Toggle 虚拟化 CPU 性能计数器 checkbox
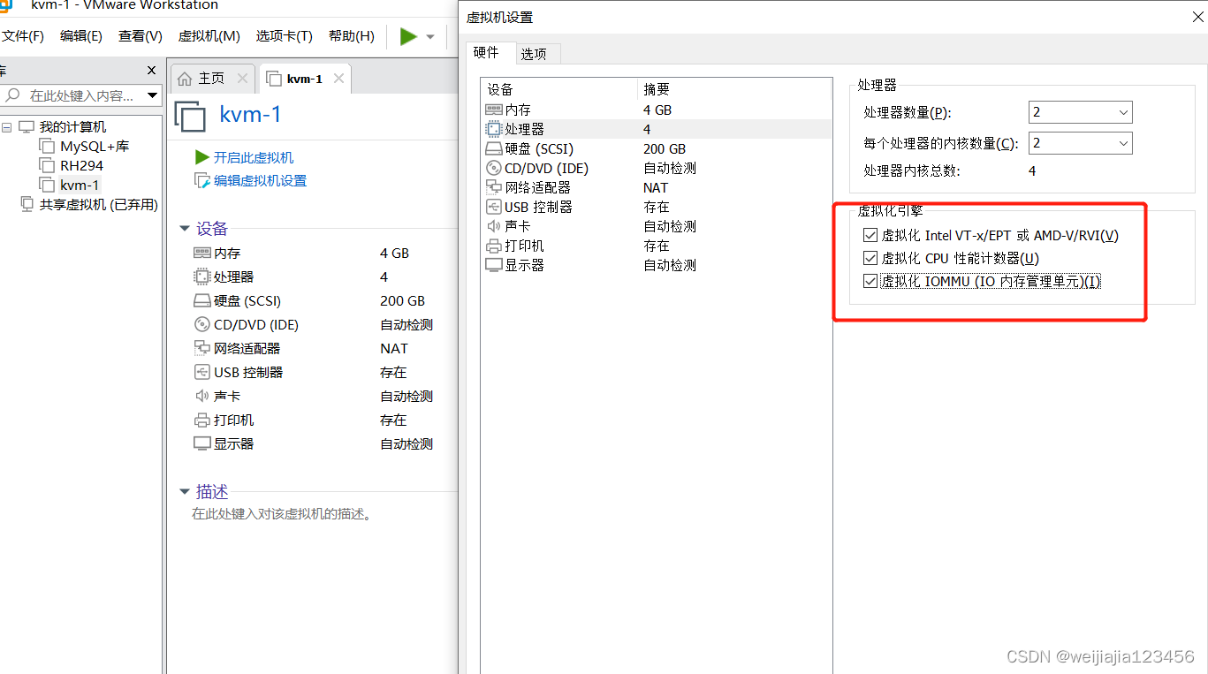This screenshot has width=1208, height=674. pyautogui.click(x=870, y=259)
